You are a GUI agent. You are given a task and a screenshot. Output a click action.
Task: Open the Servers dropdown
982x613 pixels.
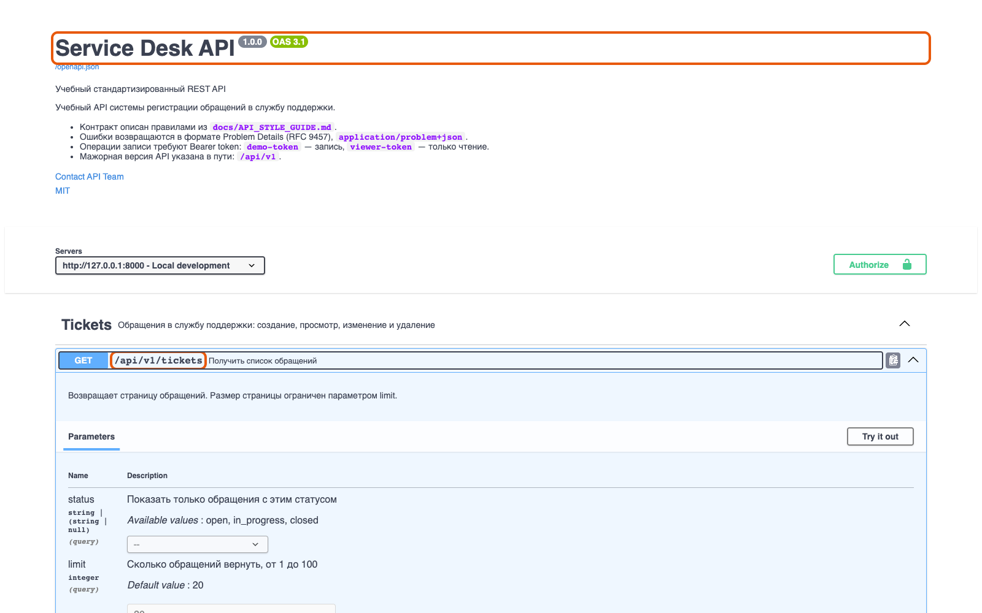[160, 265]
